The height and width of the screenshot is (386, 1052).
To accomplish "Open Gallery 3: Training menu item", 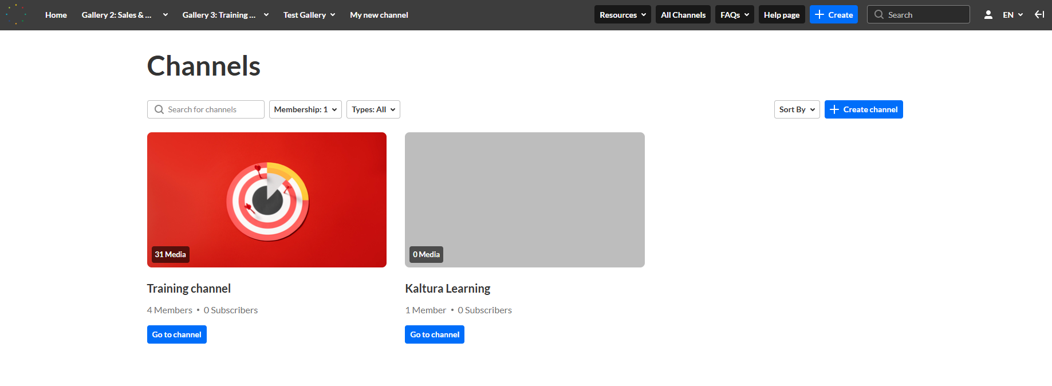I will [x=219, y=15].
